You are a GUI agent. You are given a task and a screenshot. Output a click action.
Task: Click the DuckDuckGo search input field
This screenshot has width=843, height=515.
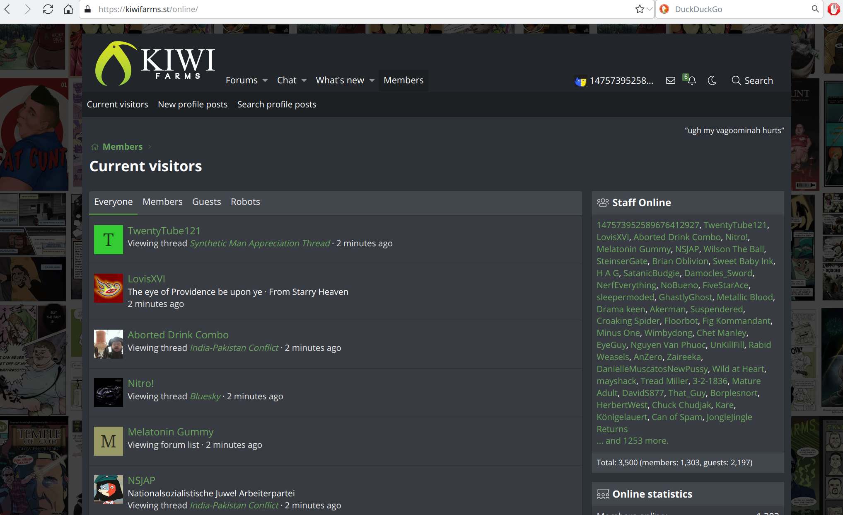[739, 9]
